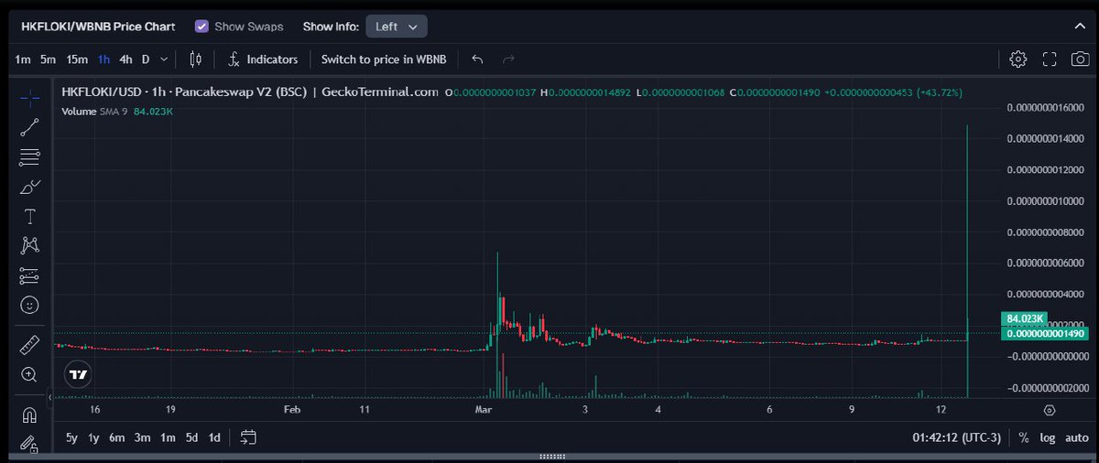
Task: Click the TradingView logo badge
Action: [x=79, y=374]
